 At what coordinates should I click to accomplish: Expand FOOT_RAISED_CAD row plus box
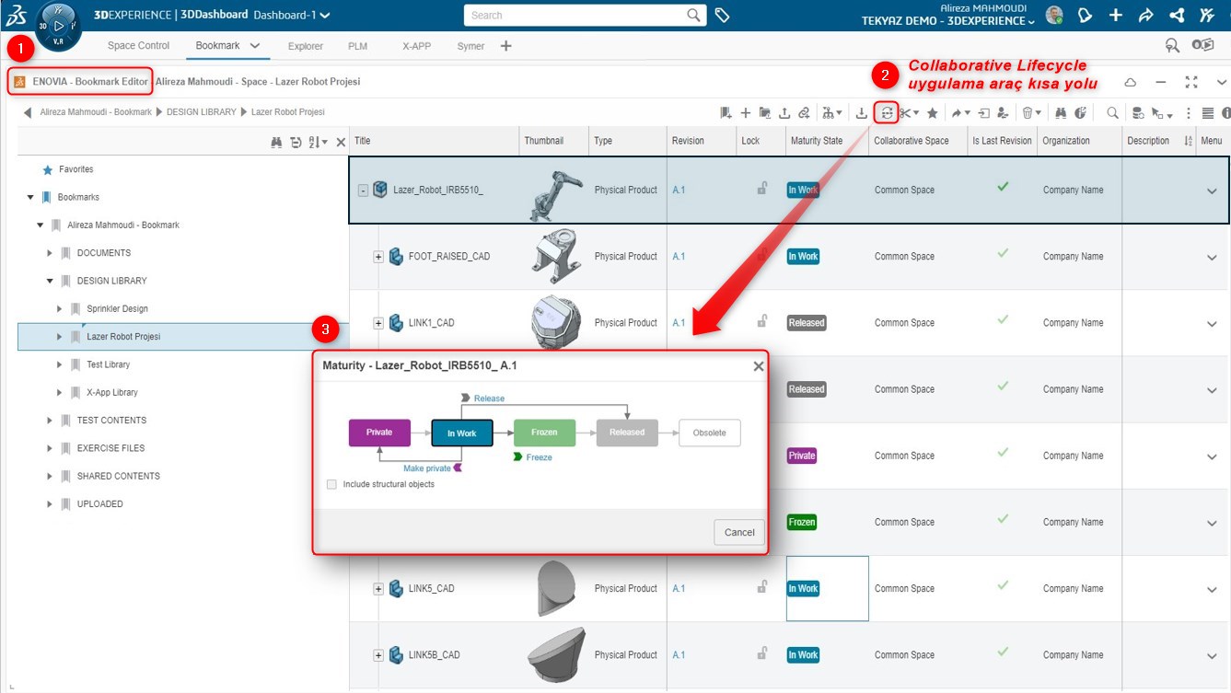pos(378,257)
